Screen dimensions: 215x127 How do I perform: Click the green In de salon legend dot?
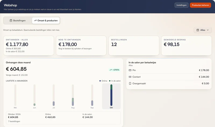click(x=110, y=81)
